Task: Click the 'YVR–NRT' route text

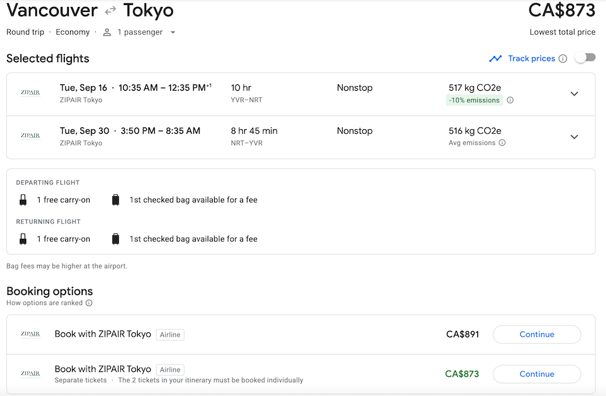Action: click(x=247, y=100)
